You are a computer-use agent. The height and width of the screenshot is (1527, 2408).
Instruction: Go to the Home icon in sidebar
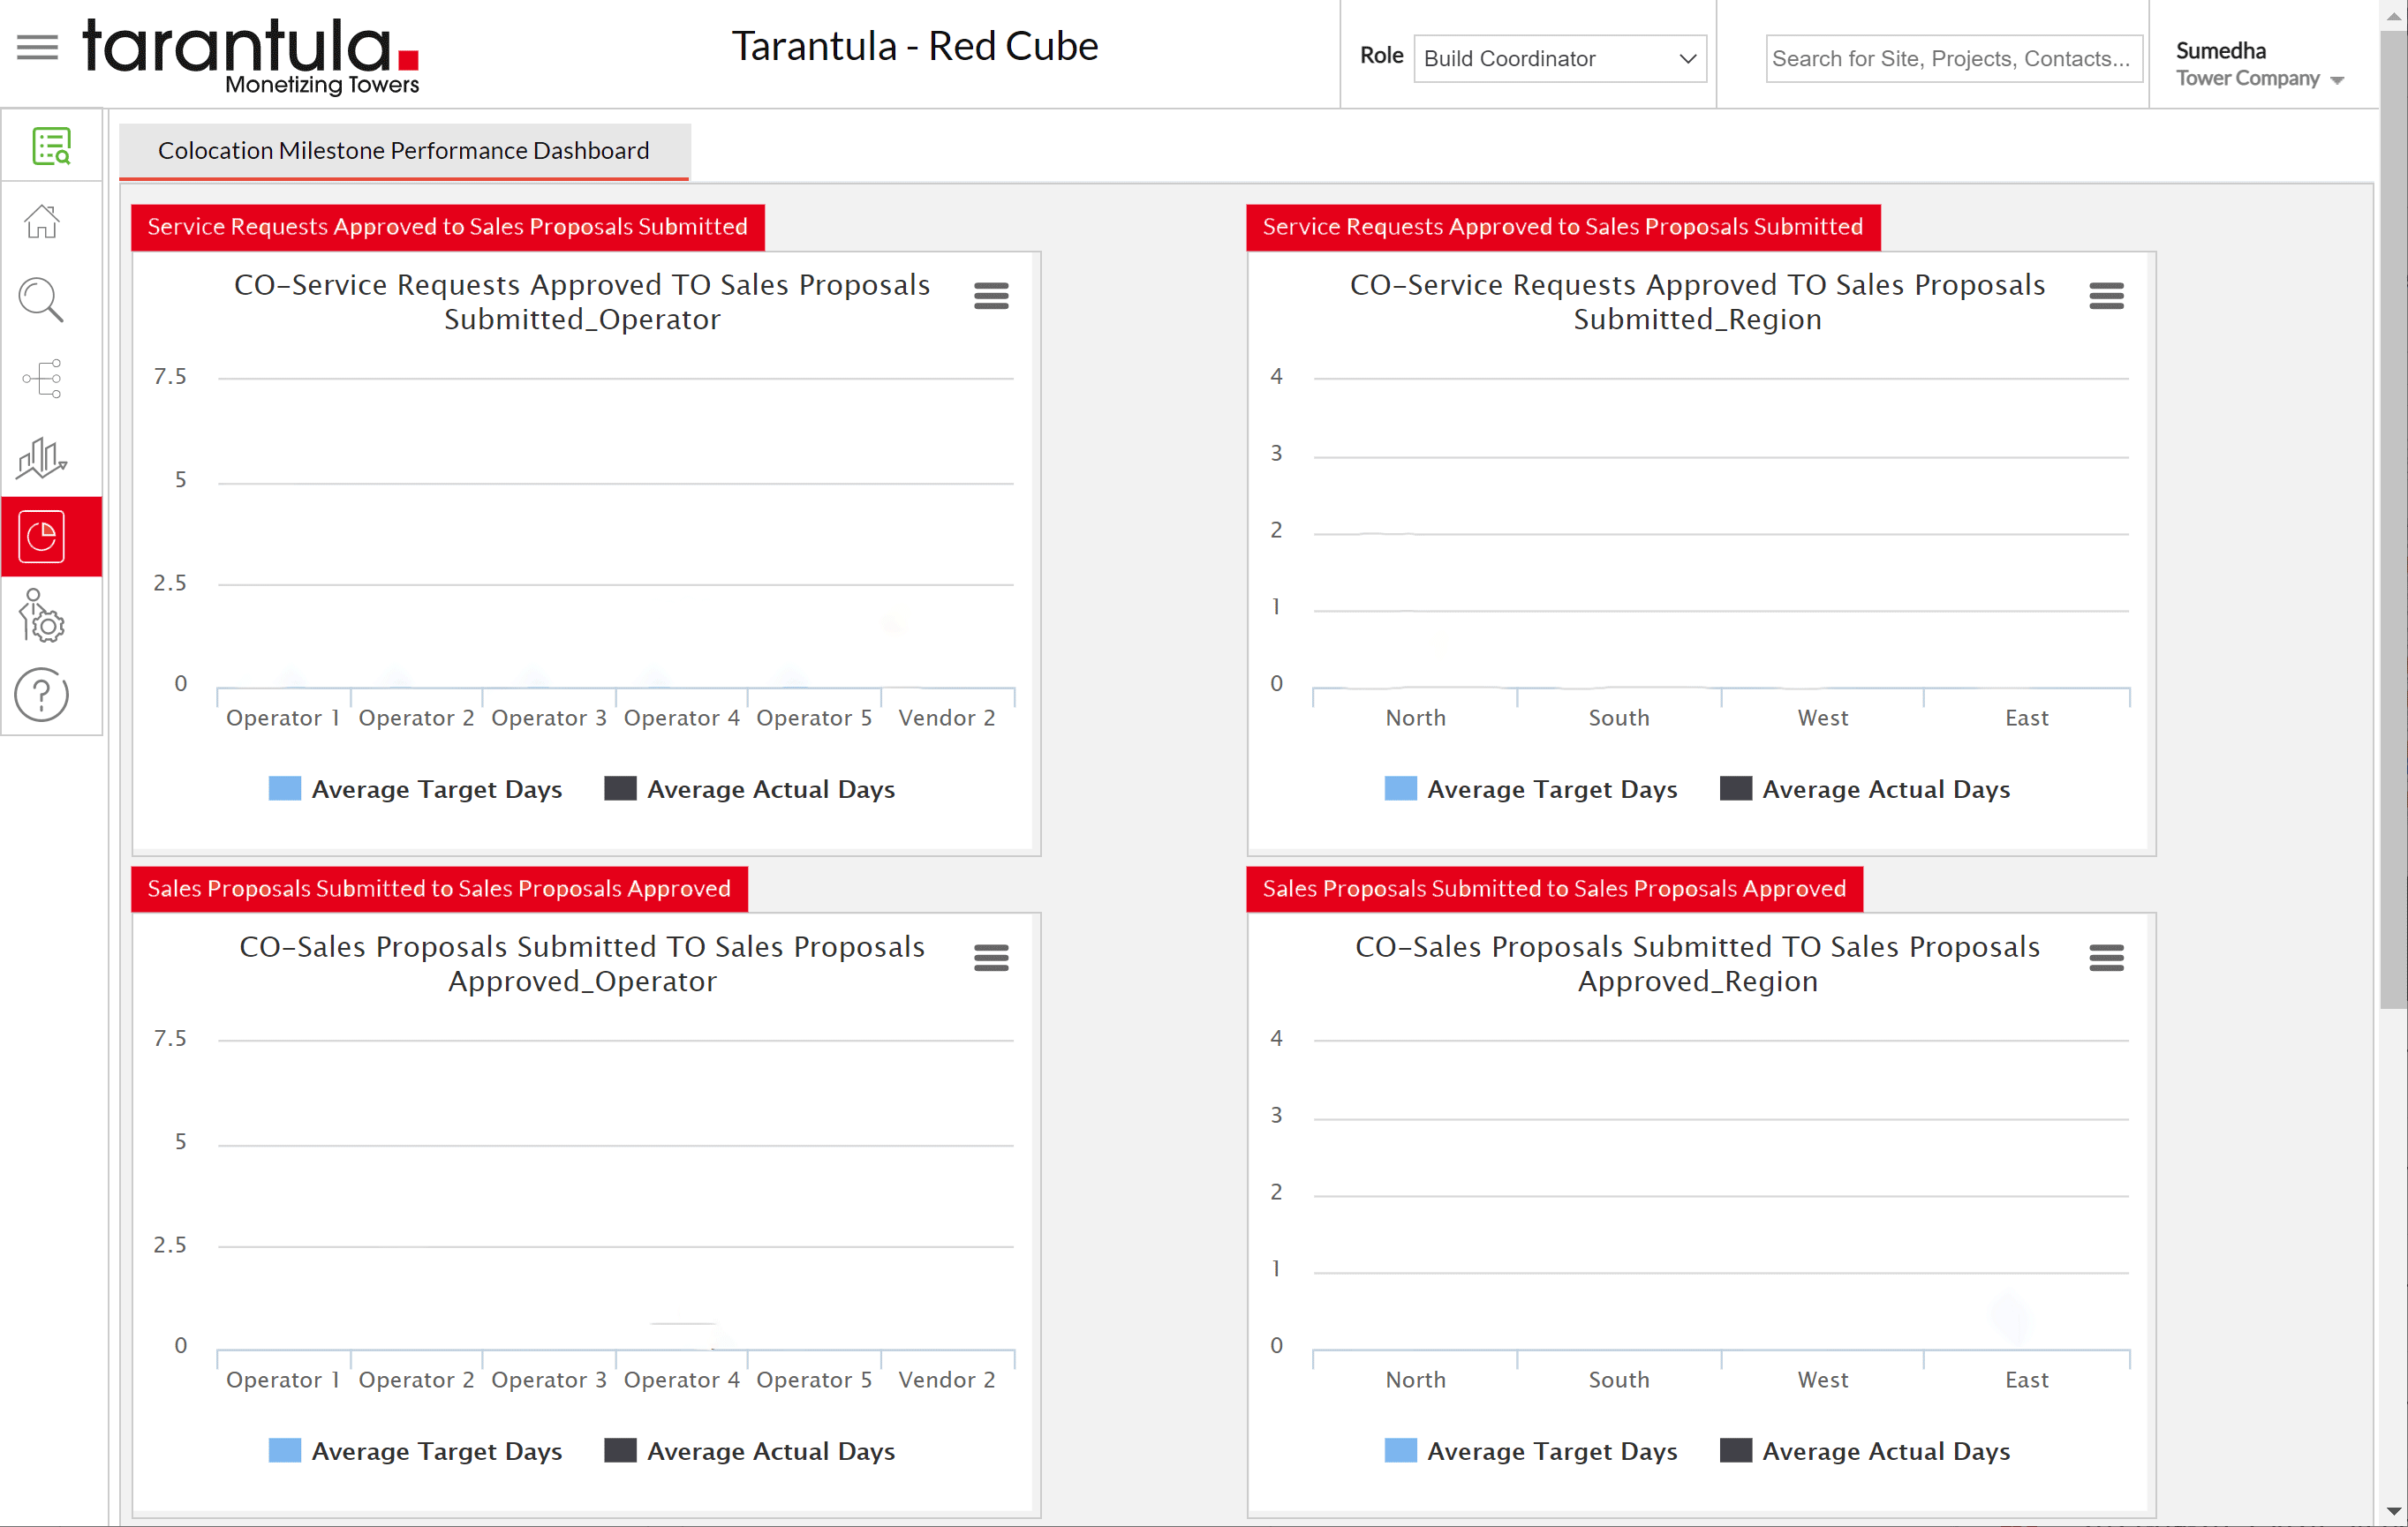(x=41, y=222)
